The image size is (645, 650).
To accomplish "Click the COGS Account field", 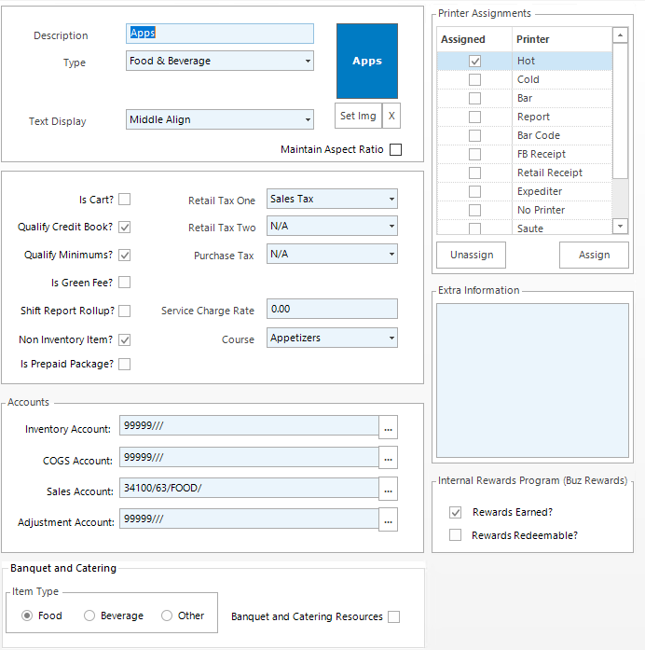I will pos(249,457).
